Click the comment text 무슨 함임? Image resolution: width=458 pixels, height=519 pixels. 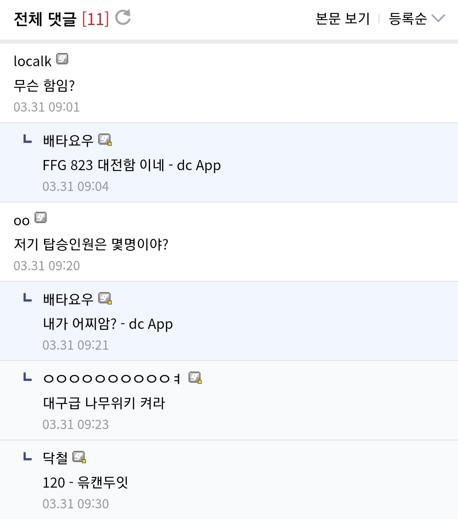44,85
